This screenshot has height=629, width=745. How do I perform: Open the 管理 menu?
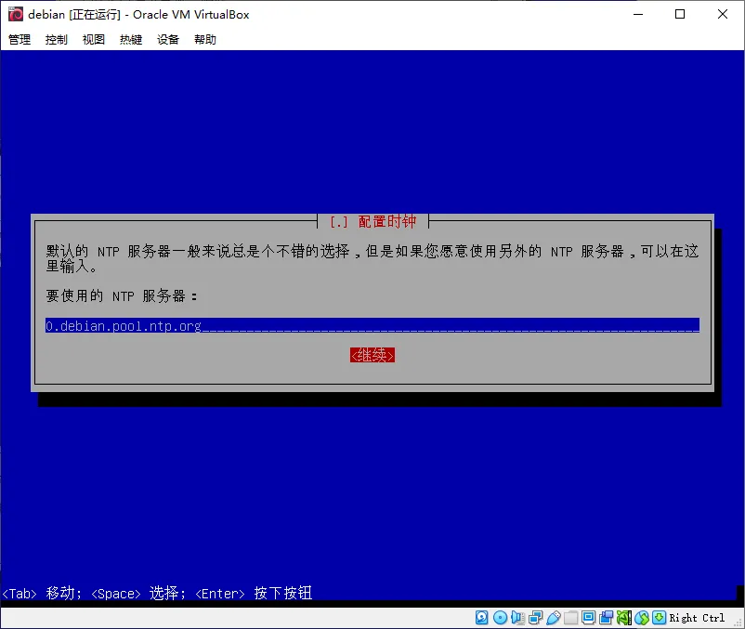pos(20,39)
